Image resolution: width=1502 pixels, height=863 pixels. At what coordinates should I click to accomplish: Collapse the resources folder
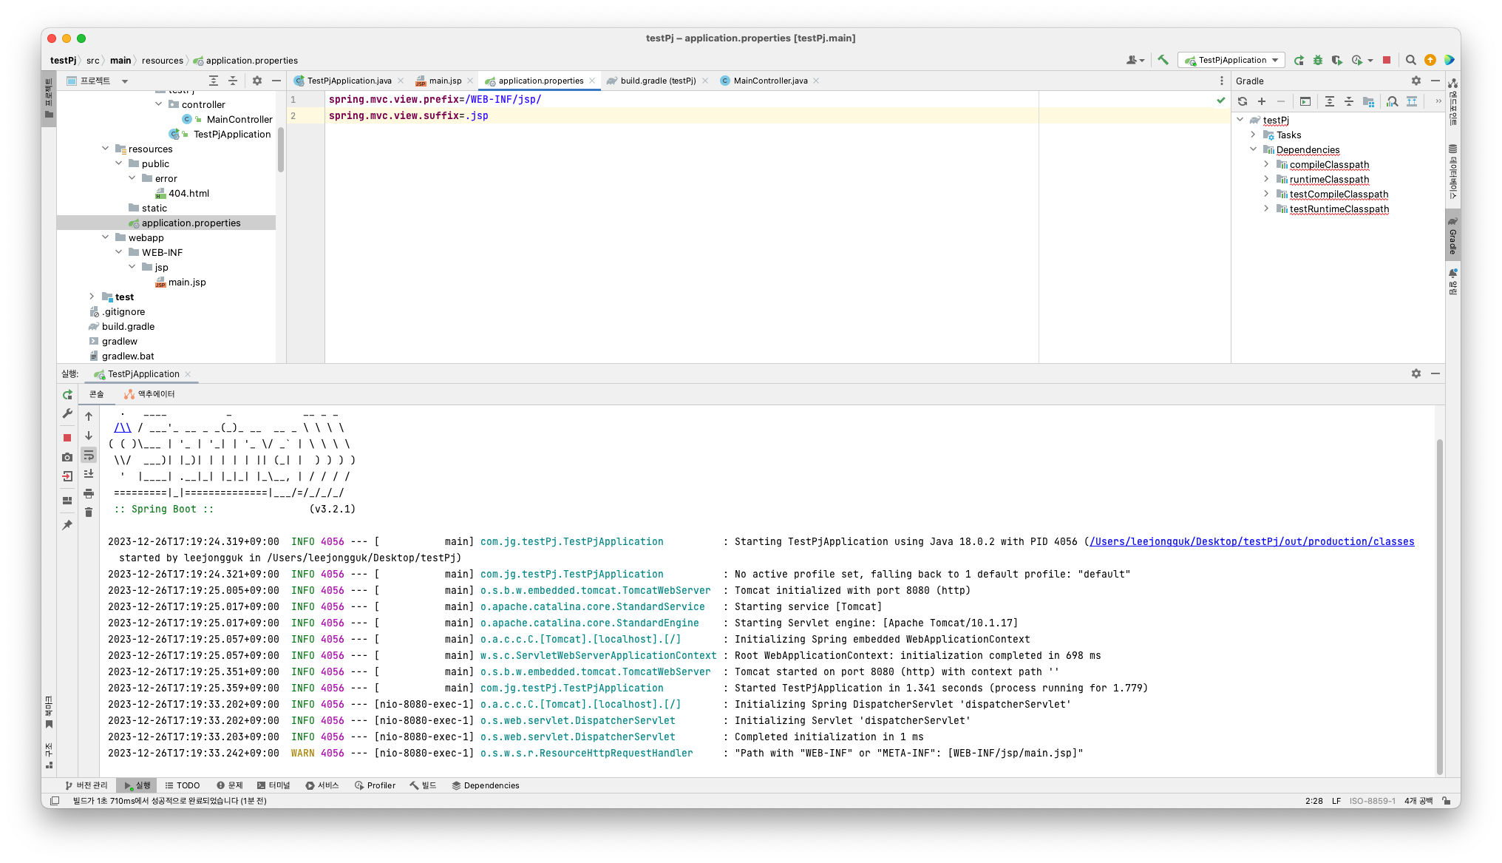(106, 149)
